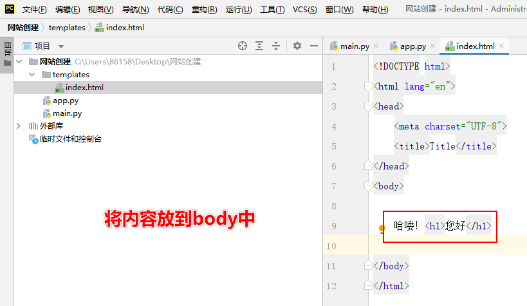
Task: Click the expand all icon in project toolbar
Action: (259, 46)
